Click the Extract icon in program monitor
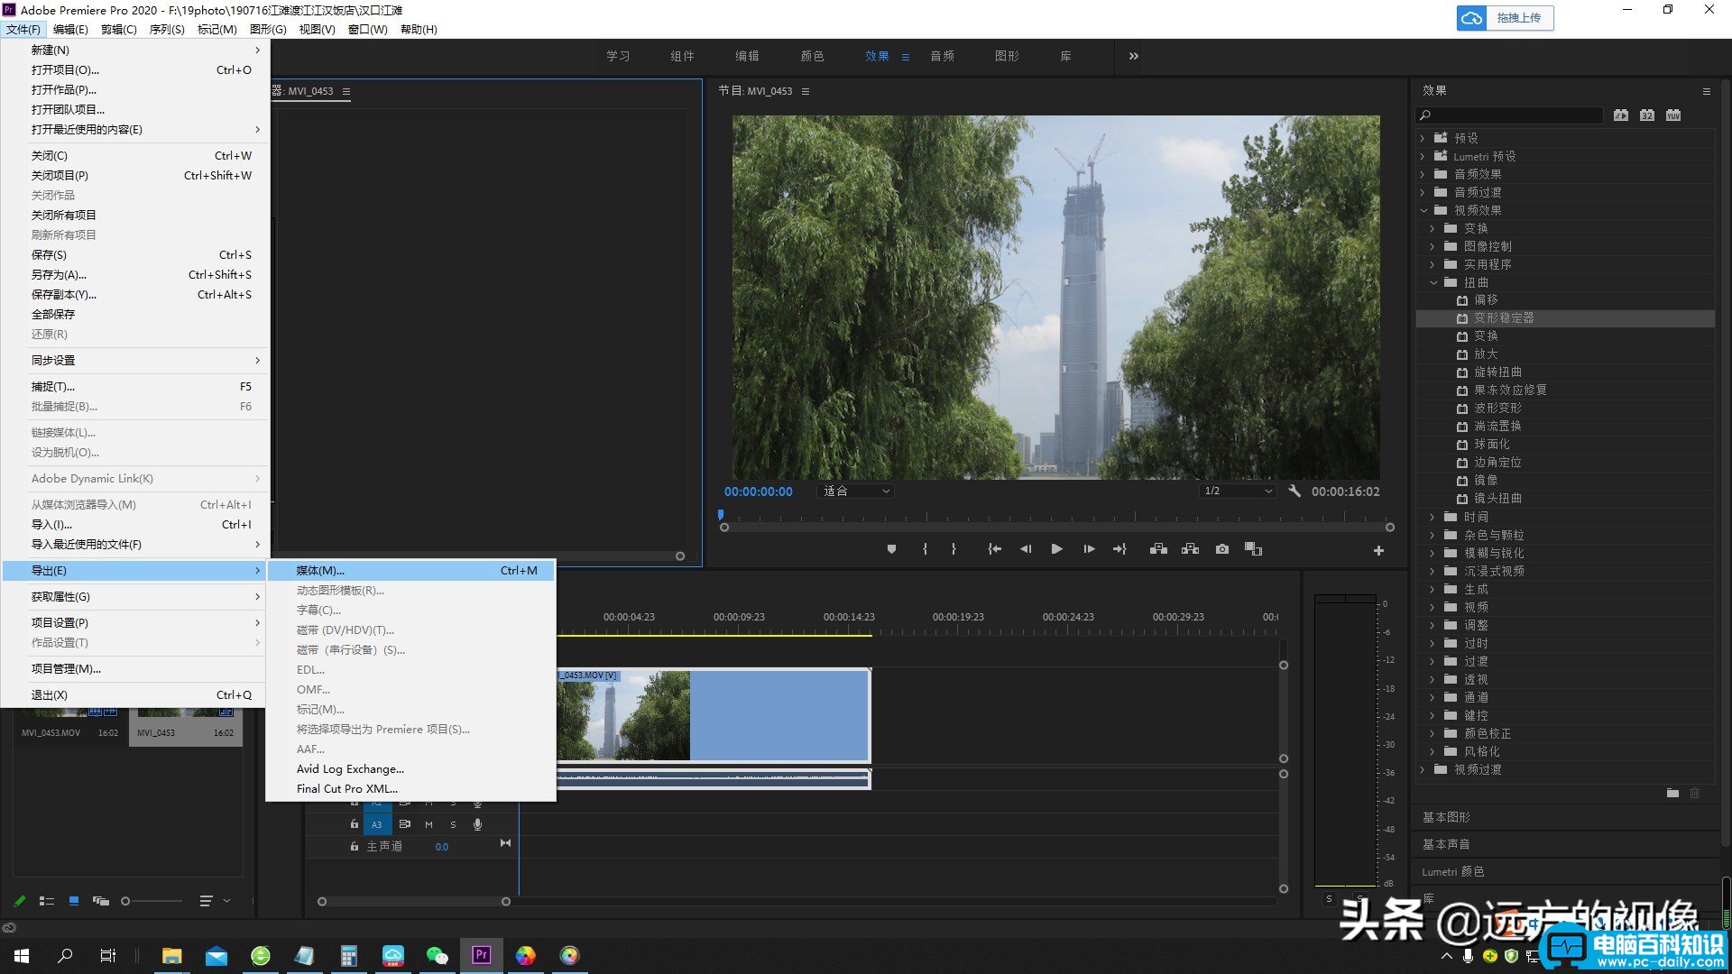The width and height of the screenshot is (1732, 974). click(1191, 549)
